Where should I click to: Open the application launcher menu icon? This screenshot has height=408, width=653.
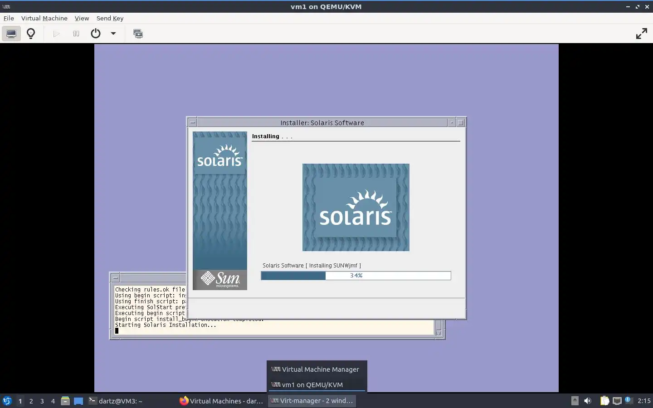7,401
